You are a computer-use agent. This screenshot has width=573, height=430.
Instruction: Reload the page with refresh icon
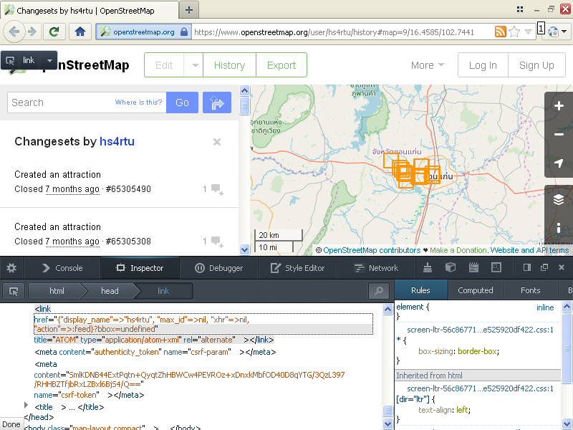click(54, 32)
